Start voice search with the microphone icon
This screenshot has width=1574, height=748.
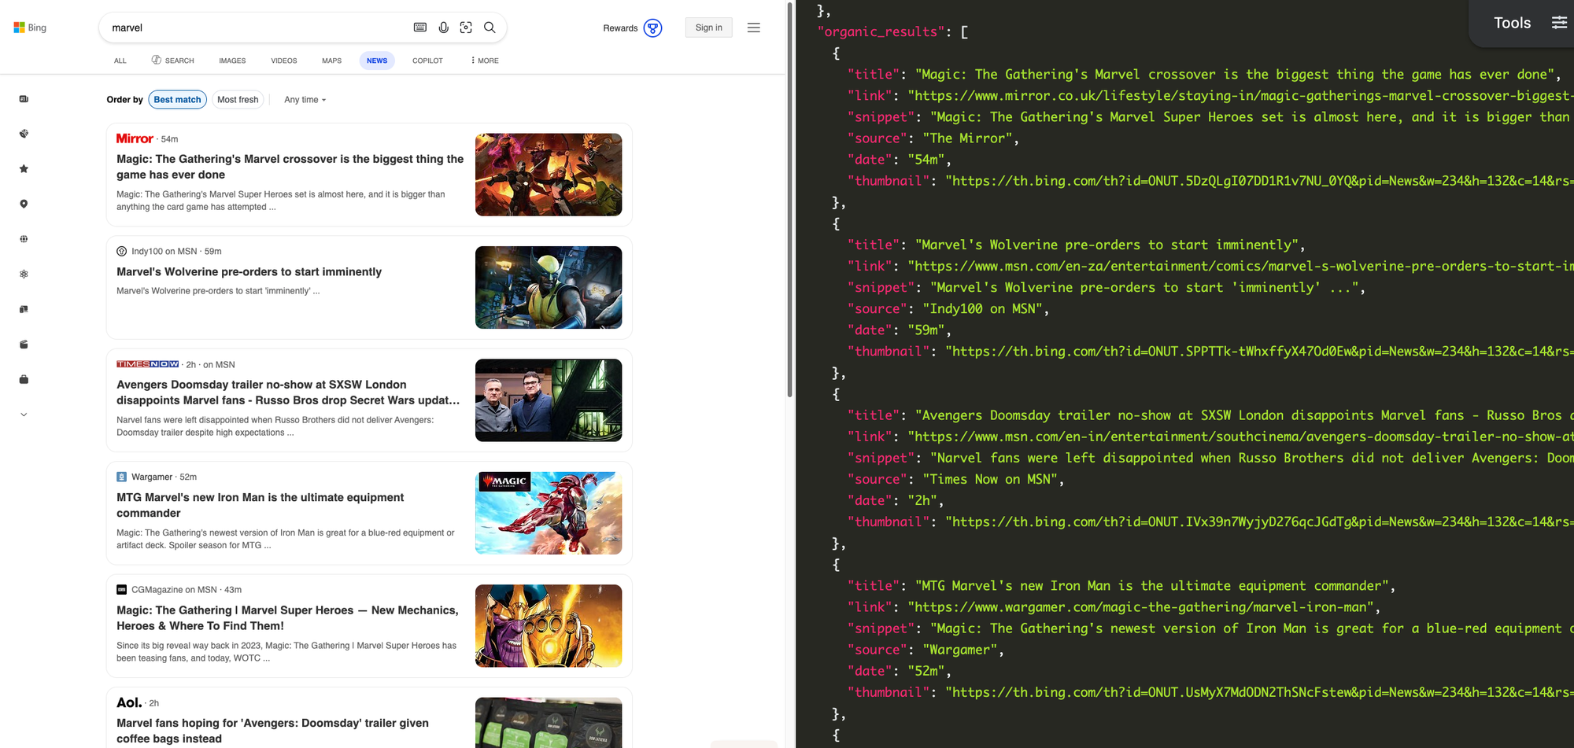click(444, 28)
